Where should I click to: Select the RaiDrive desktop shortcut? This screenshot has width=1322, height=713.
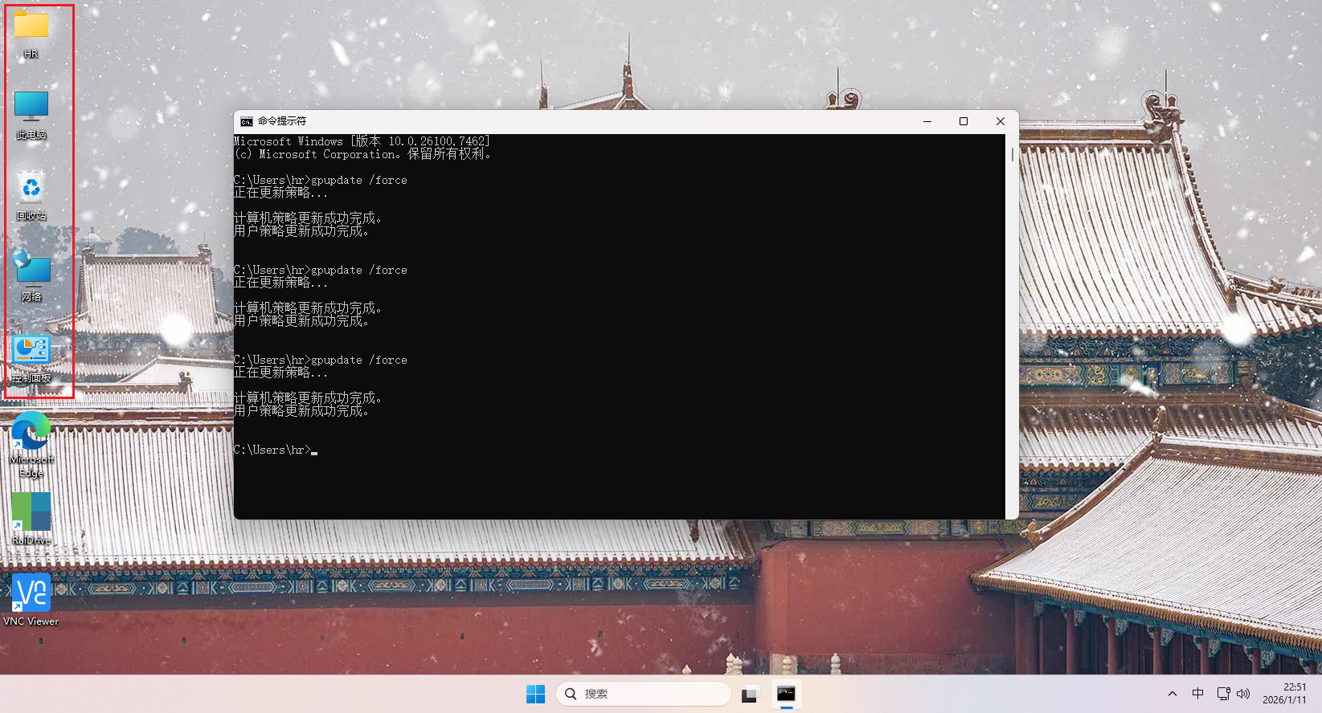pos(31,519)
